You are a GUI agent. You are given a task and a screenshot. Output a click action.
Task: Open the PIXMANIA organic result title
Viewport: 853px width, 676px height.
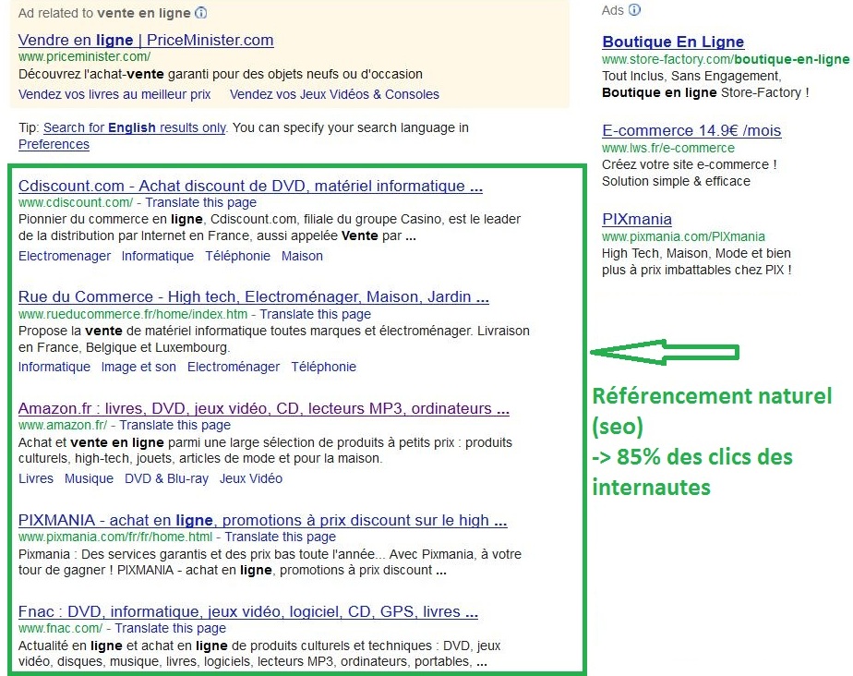coord(263,520)
